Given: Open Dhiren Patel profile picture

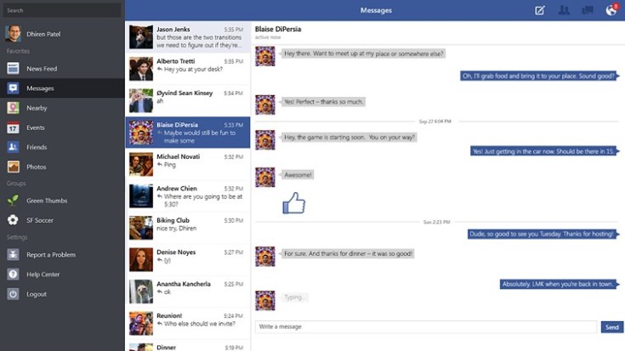Looking at the screenshot, I should point(13,33).
